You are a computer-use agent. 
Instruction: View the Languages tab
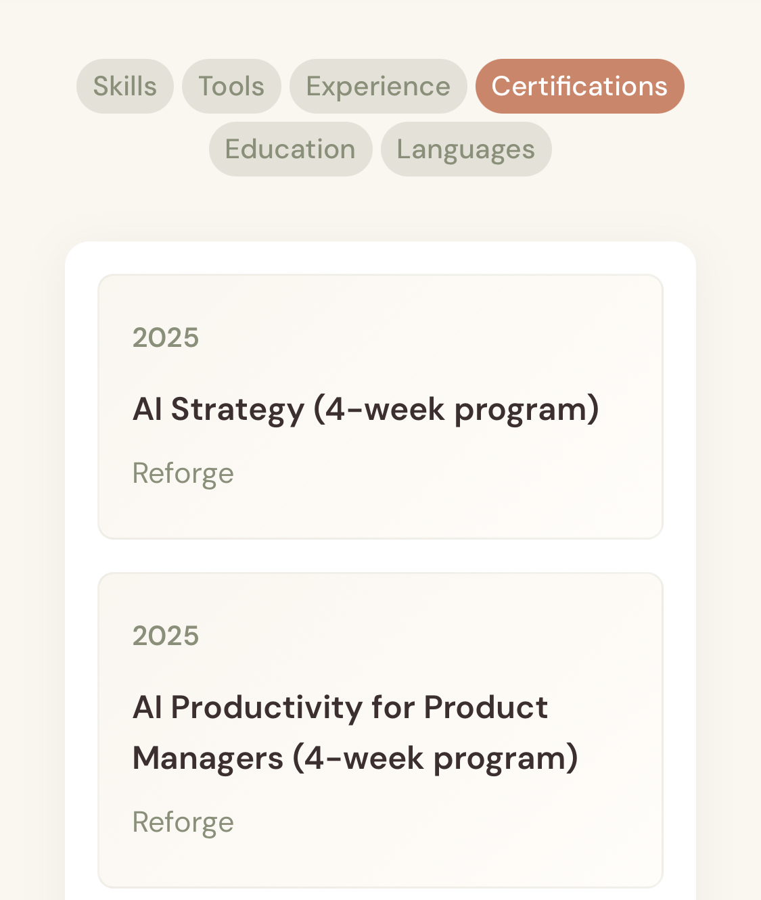(466, 149)
